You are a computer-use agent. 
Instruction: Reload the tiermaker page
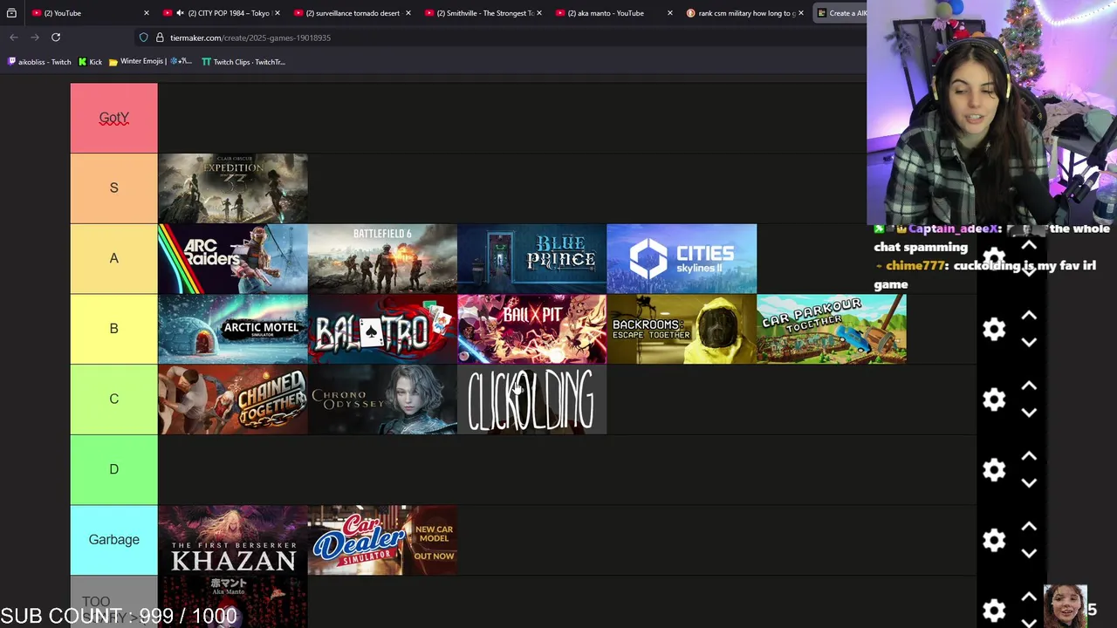(x=56, y=38)
